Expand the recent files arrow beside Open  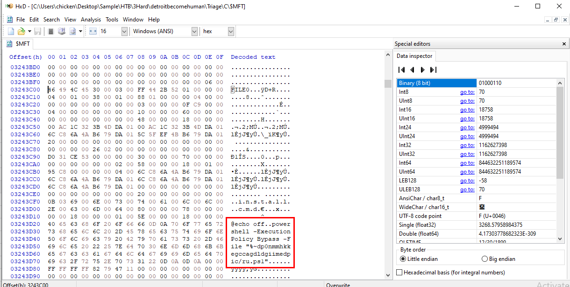(29, 31)
